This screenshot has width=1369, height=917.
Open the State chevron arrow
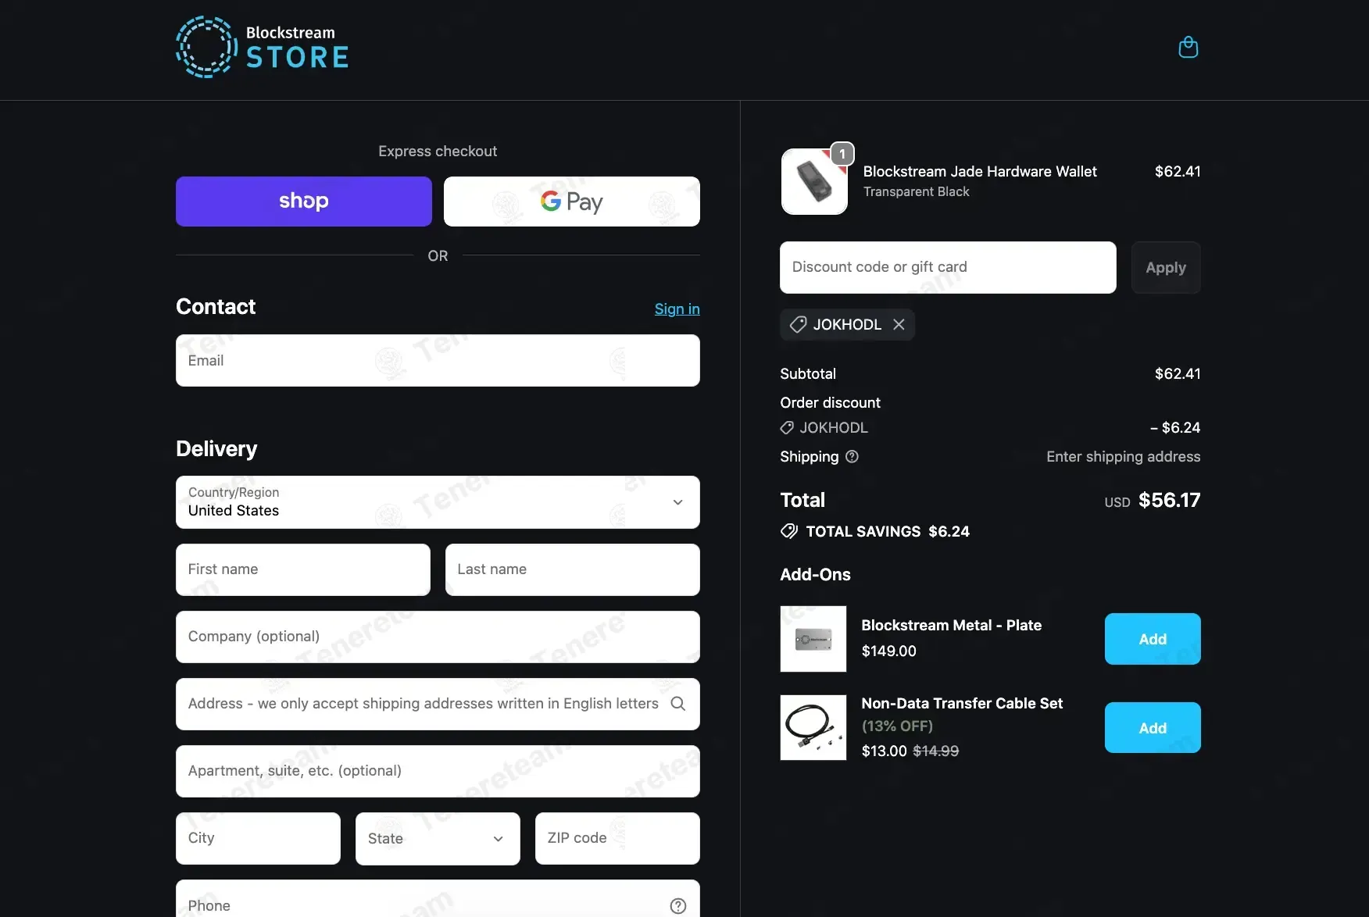[498, 838]
